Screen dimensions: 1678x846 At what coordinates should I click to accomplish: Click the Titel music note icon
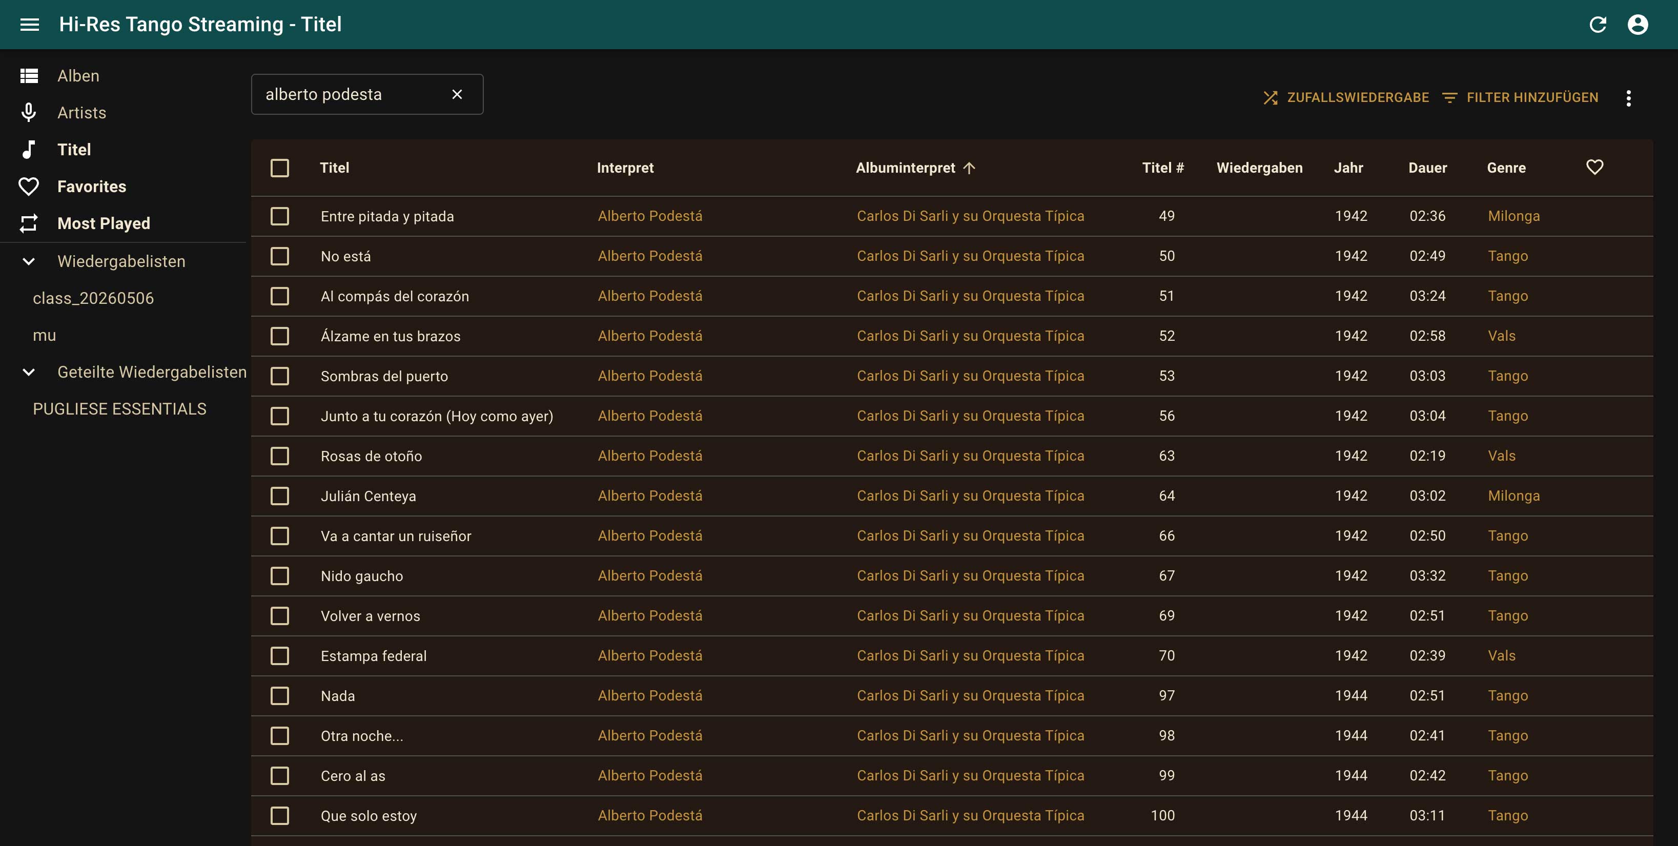29,150
